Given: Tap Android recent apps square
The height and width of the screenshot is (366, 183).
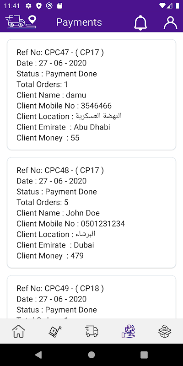Looking at the screenshot, I should tap(144, 355).
